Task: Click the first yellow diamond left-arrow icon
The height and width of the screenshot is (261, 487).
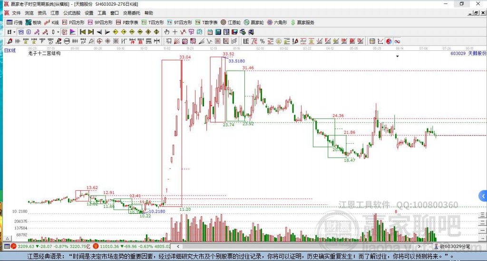Action: pyautogui.click(x=116, y=32)
